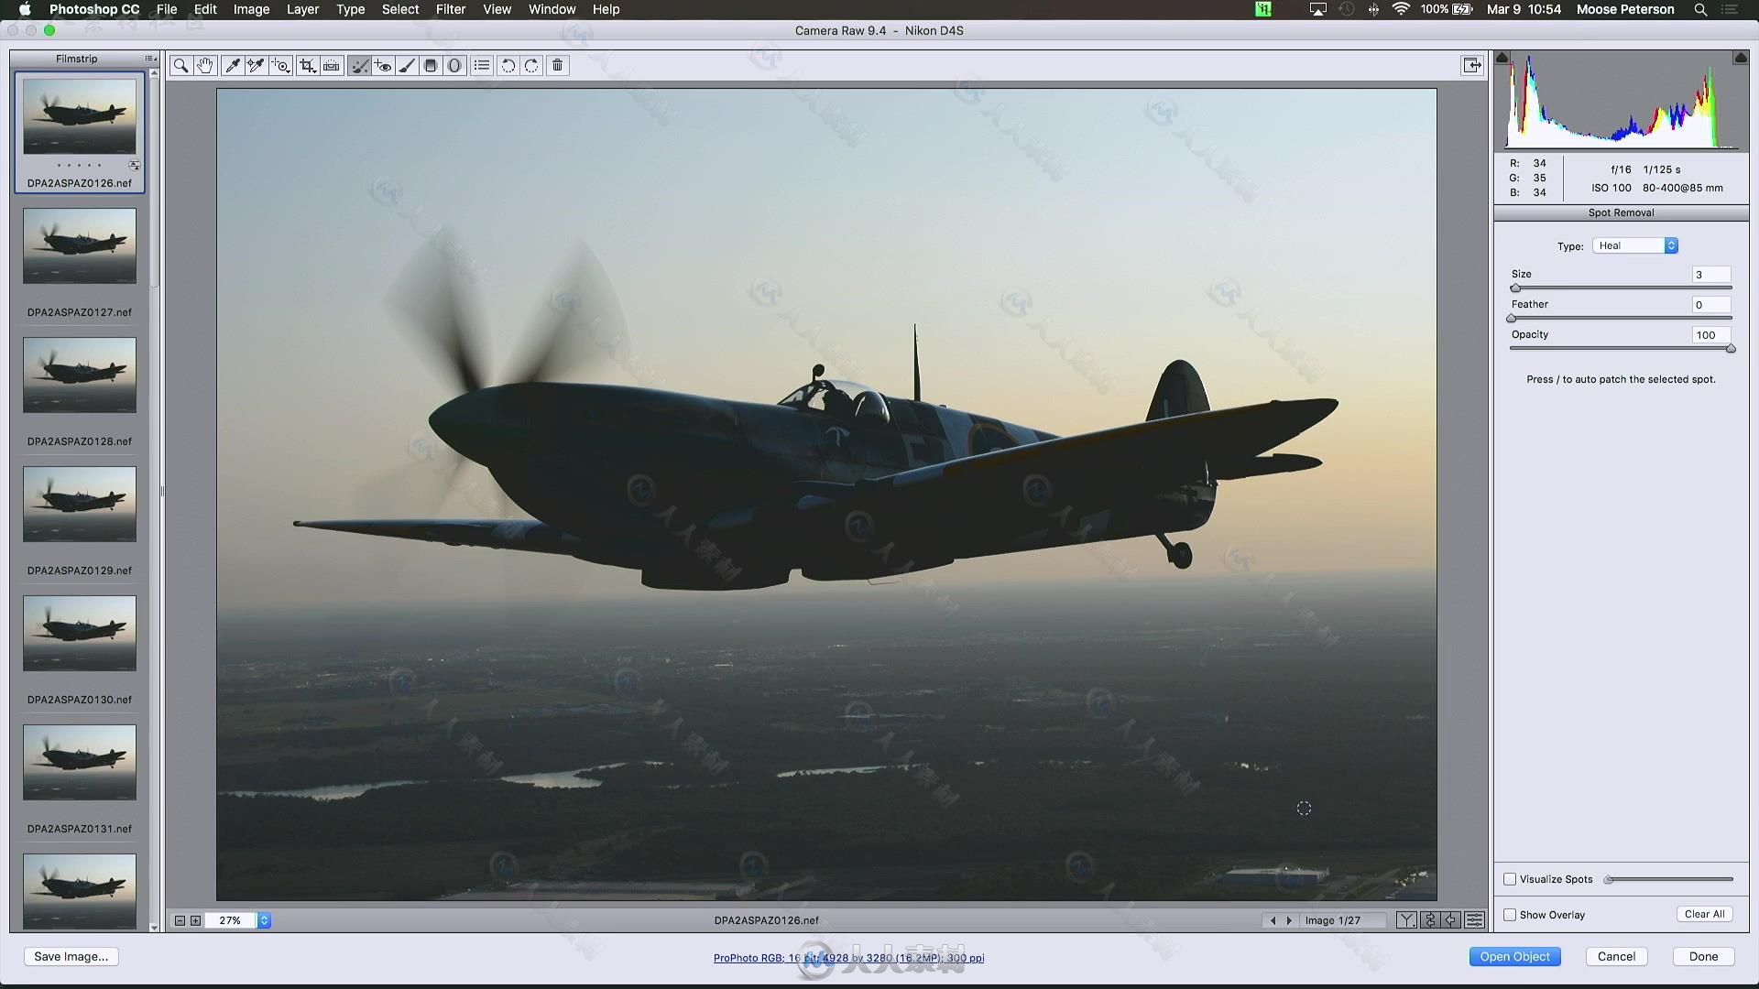
Task: Rotate image clockwise
Action: click(532, 66)
